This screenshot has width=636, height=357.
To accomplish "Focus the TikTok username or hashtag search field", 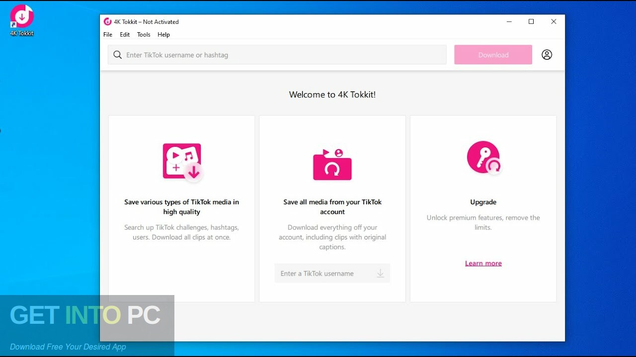I will tap(277, 55).
